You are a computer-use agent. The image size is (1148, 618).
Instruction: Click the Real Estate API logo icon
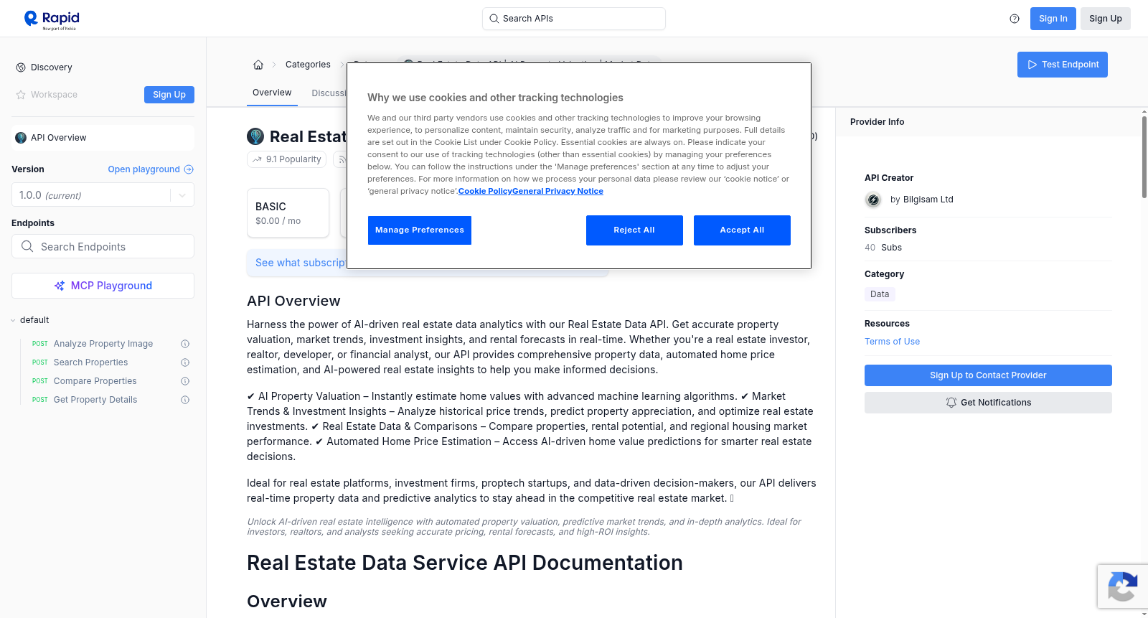pos(255,136)
